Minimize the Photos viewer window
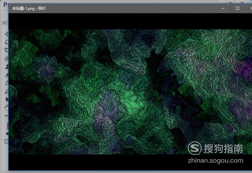 (x=223, y=8)
